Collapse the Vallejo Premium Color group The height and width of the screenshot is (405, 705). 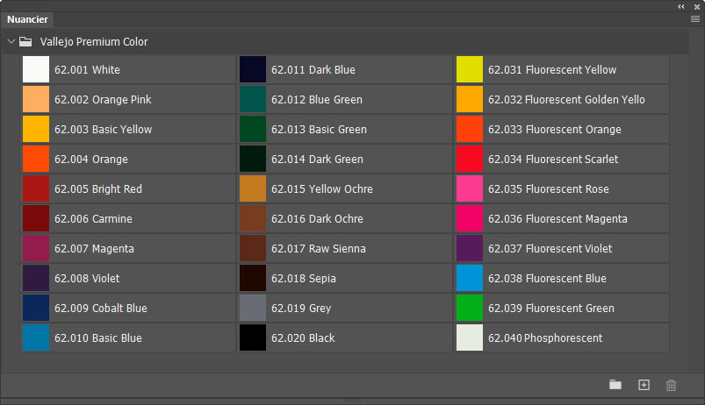coord(11,41)
